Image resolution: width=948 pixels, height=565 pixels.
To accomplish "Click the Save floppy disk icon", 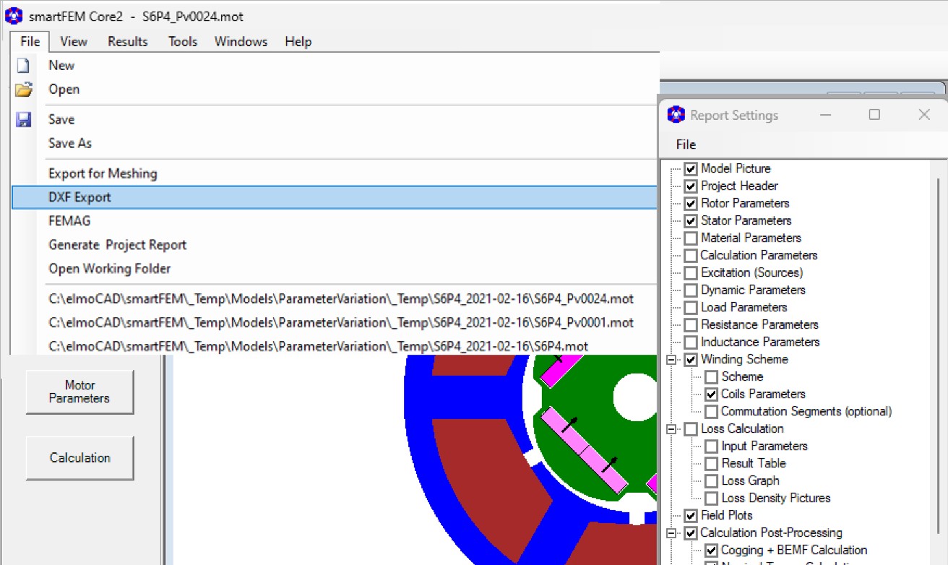I will coord(23,119).
